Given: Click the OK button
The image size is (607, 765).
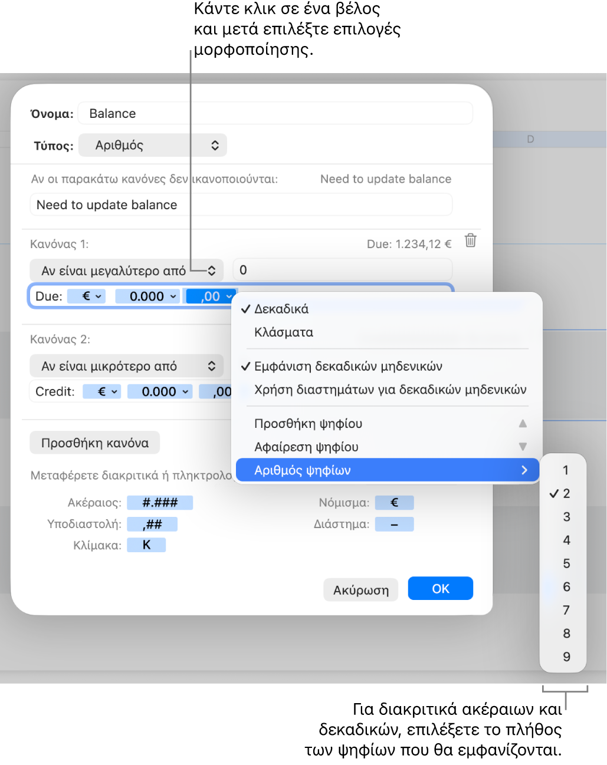Looking at the screenshot, I should tap(441, 588).
